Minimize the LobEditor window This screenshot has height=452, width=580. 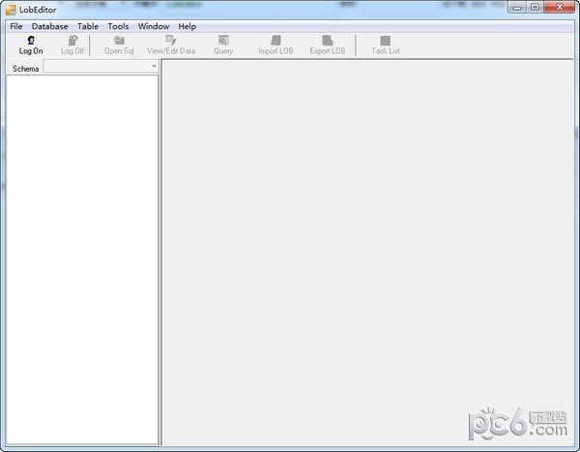tap(515, 9)
